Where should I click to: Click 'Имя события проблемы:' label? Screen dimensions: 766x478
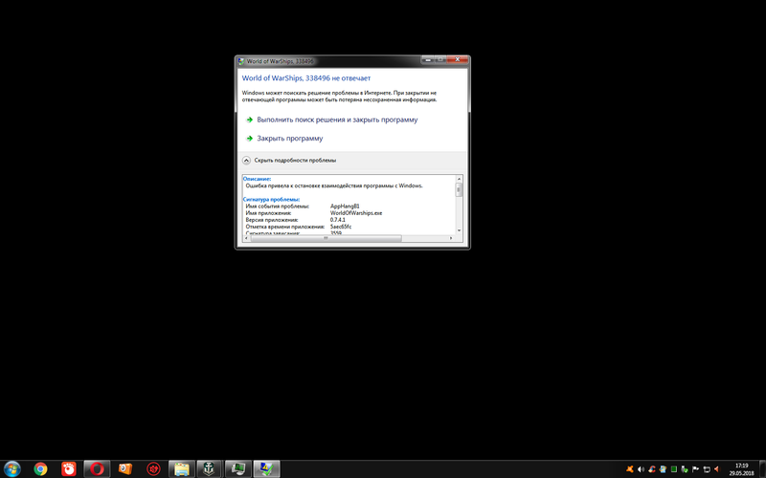tap(278, 206)
